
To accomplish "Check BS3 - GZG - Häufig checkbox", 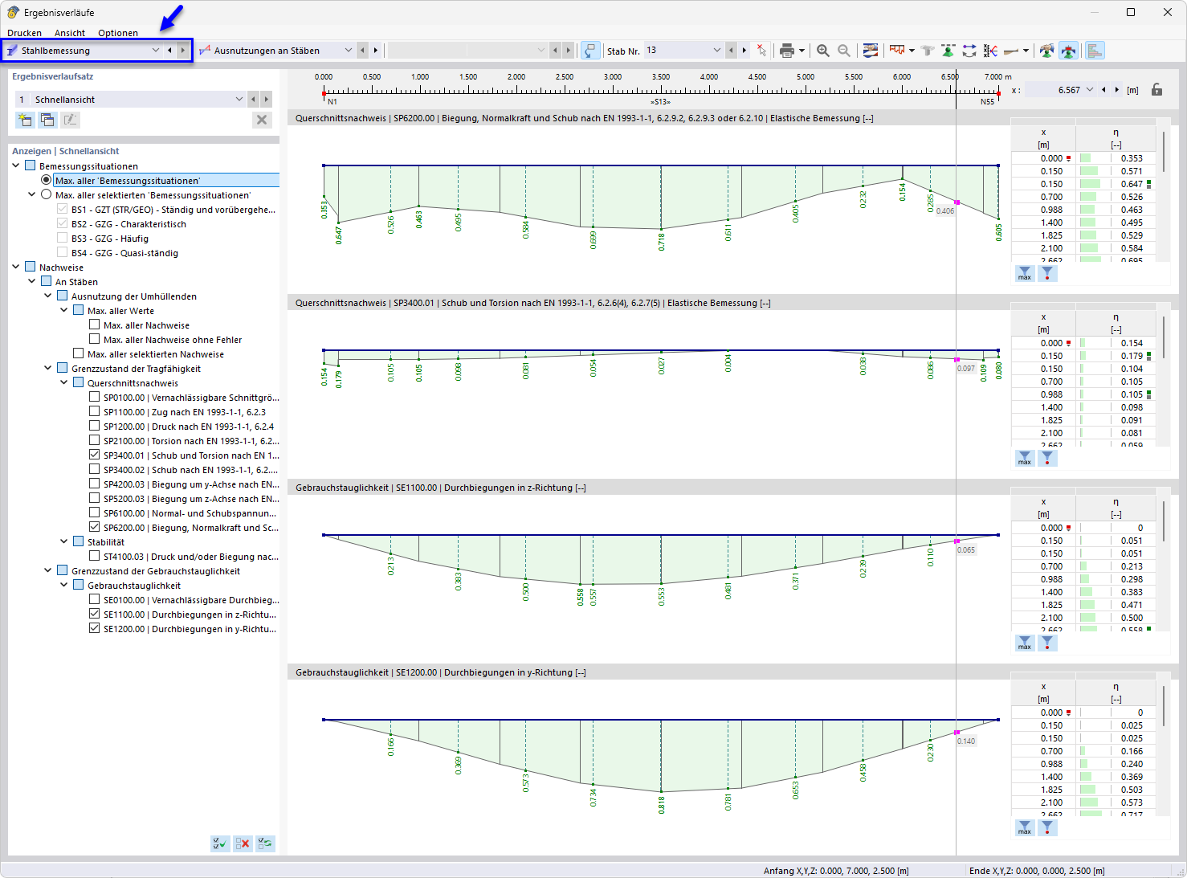I will click(x=63, y=239).
